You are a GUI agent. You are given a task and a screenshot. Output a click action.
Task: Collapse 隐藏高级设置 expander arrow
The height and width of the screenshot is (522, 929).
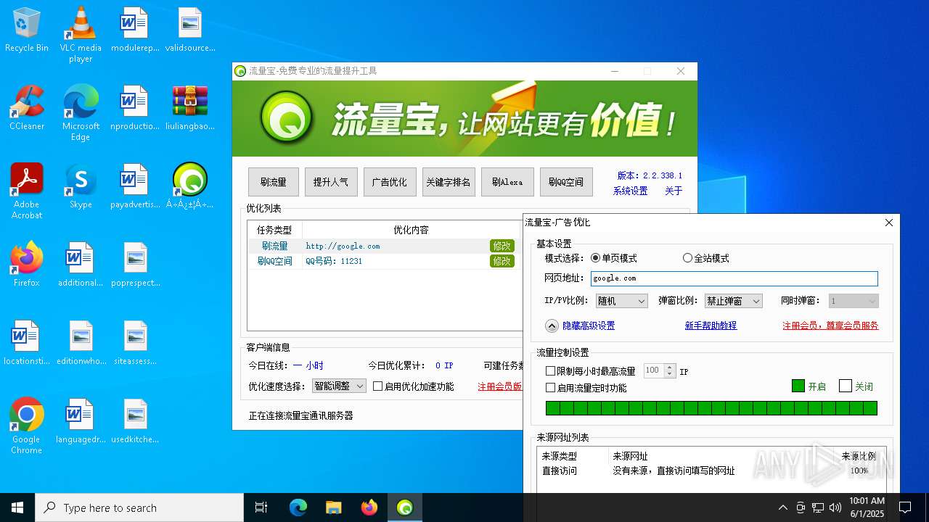click(x=552, y=326)
